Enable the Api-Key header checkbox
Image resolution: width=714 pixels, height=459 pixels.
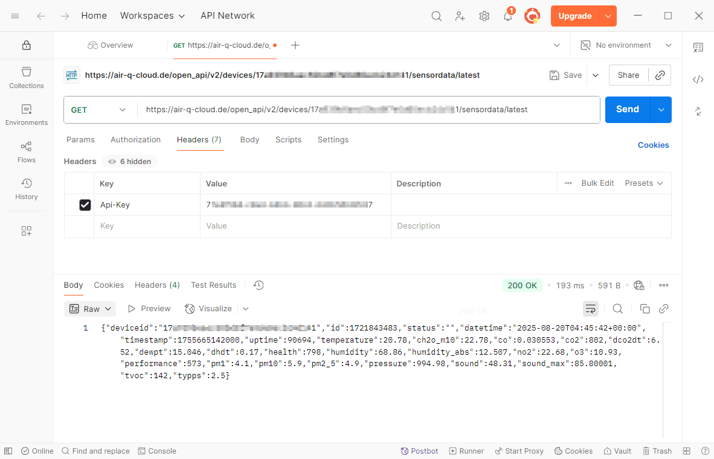click(85, 204)
